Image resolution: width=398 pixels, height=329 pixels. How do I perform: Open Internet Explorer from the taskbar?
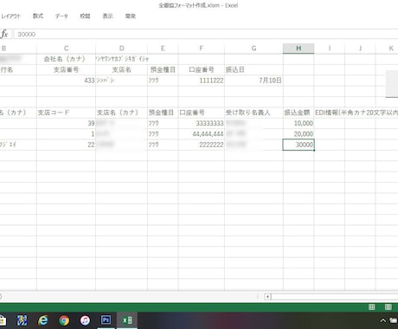coord(43,320)
